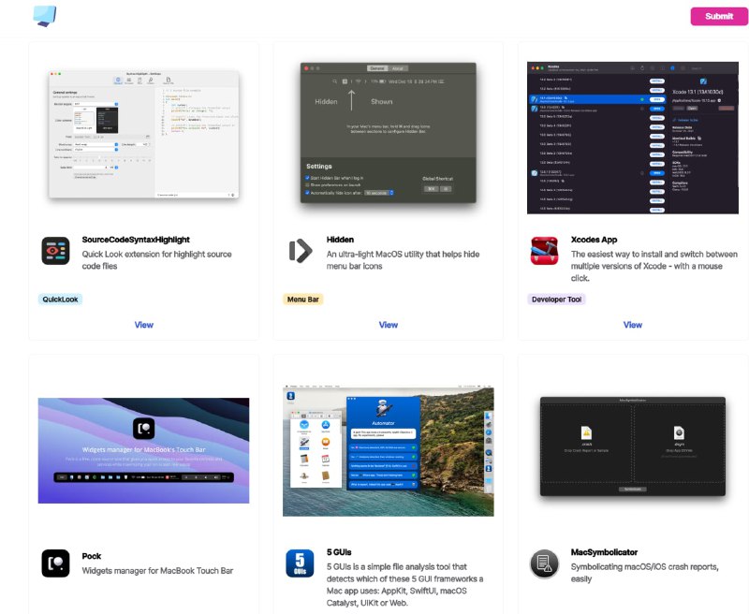749x614 pixels.
Task: Click the MacSymbolicator round app icon
Action: coord(544,563)
